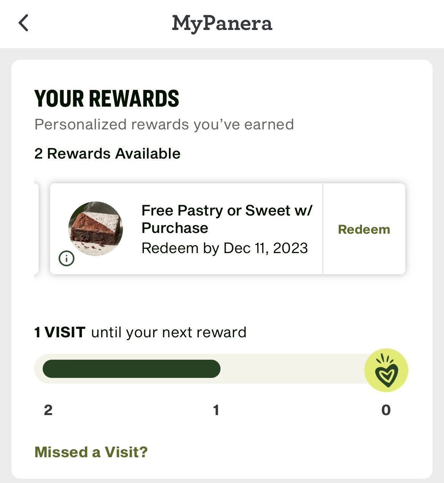Viewport: 444px width, 483px height.
Task: Click the MyPanera page title
Action: point(222,23)
